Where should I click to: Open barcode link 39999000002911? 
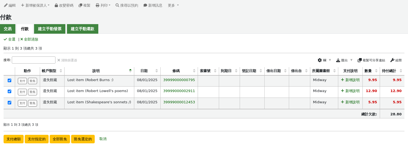click(x=179, y=91)
